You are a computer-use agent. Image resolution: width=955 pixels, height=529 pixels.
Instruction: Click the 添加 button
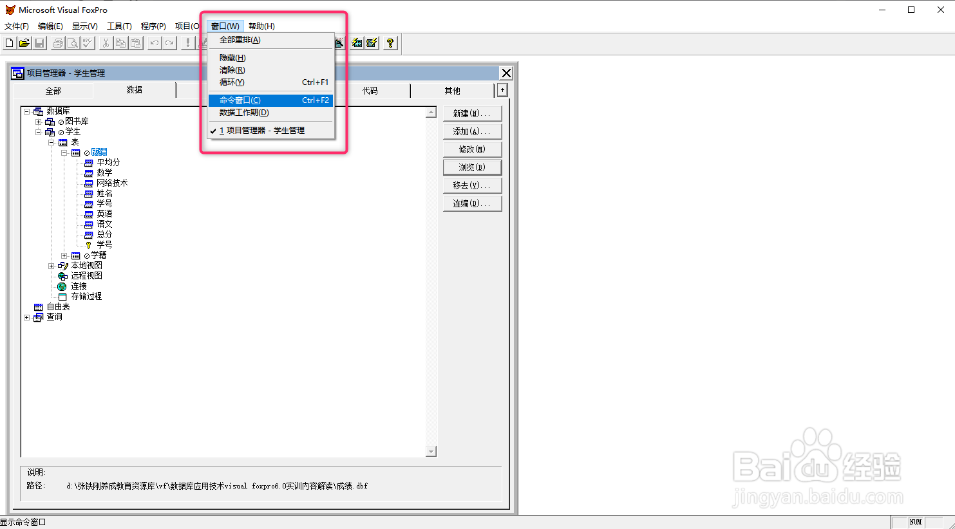(x=472, y=131)
